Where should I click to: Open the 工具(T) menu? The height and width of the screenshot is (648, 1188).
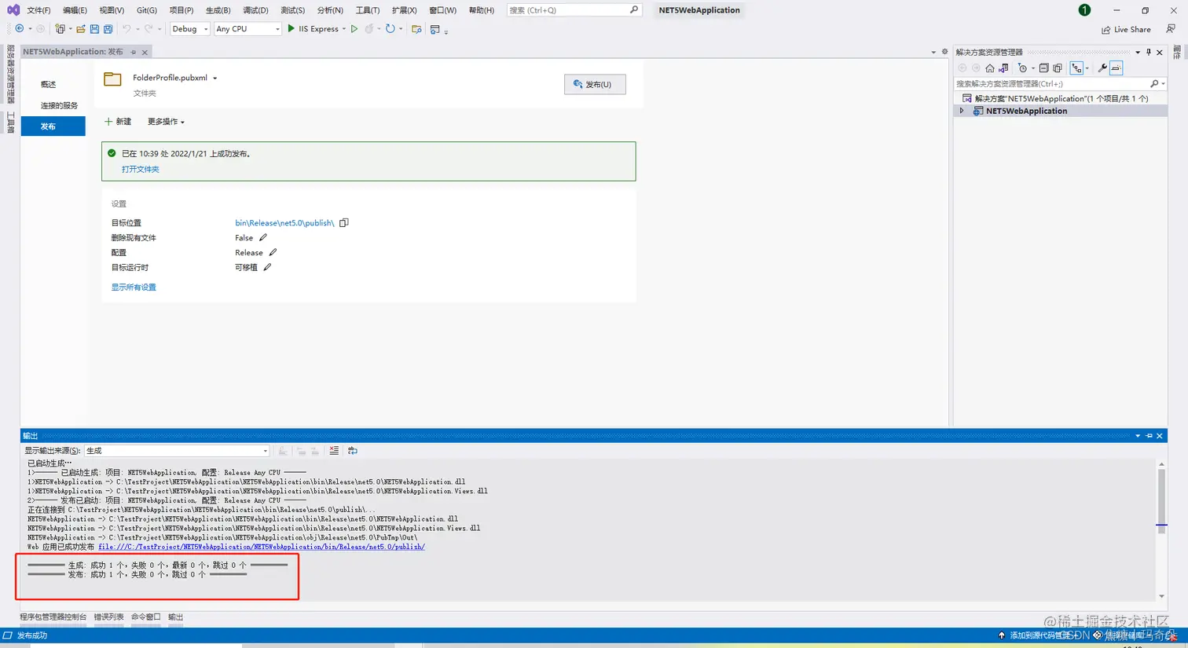368,10
